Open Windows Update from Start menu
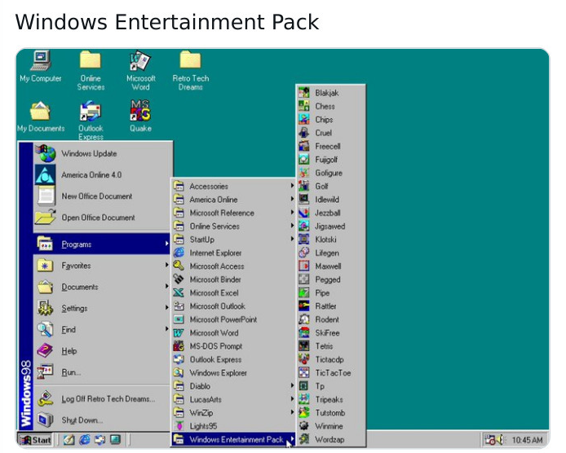The height and width of the screenshot is (453, 566). pos(102,154)
